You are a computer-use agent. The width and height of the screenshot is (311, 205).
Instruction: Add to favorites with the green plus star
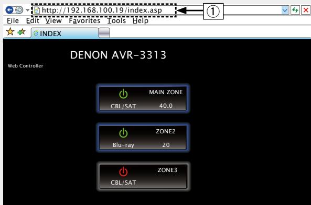[22, 31]
